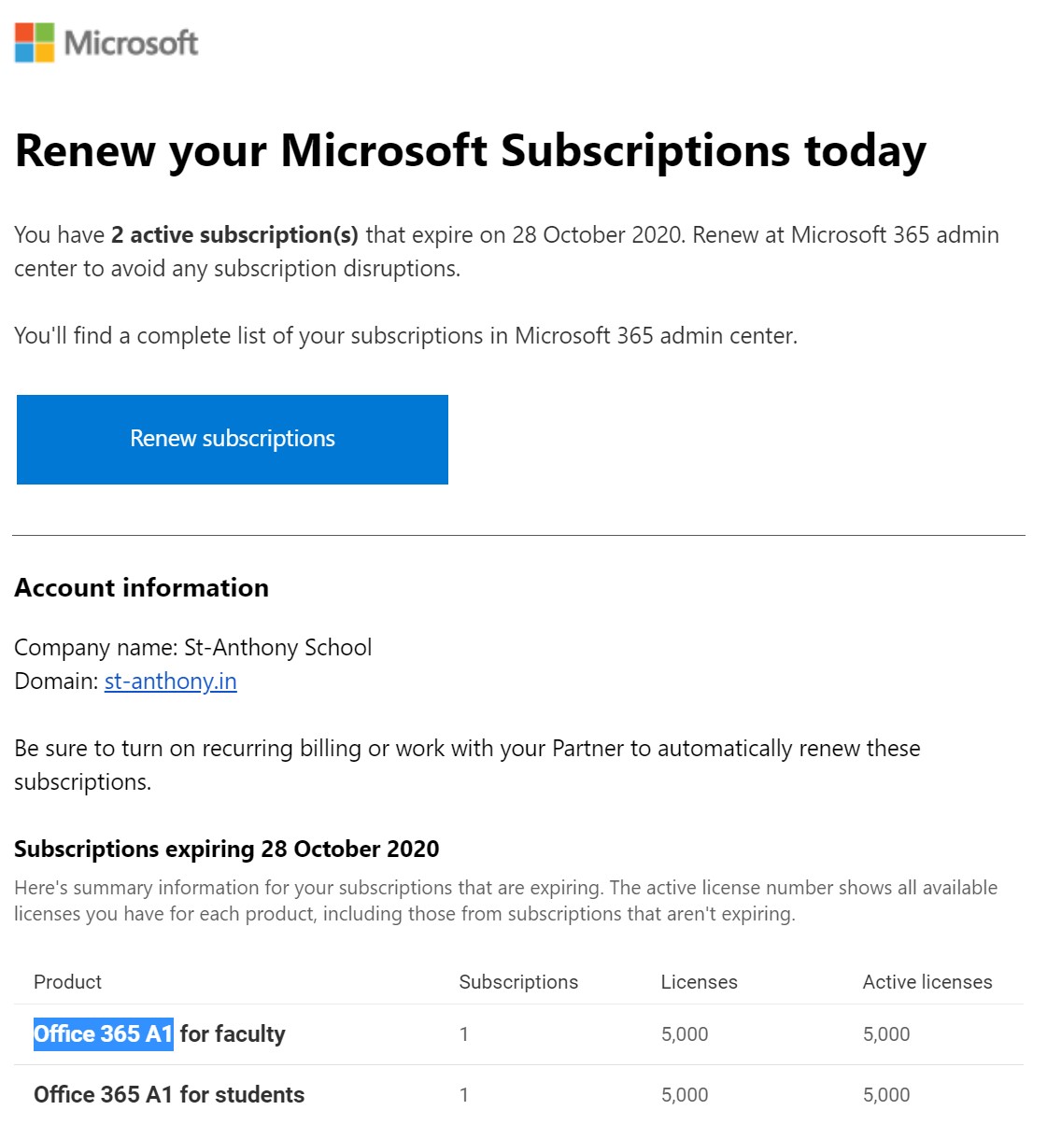The image size is (1047, 1138).
Task: Open the st-anthony.in domain link
Action: (x=170, y=681)
